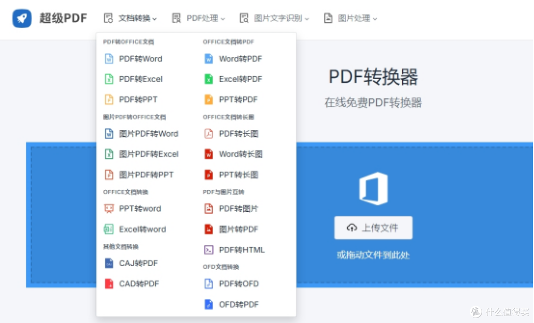Click the 图片PDF转PPT icon
Viewport: 534px width, 323px height.
(109, 175)
